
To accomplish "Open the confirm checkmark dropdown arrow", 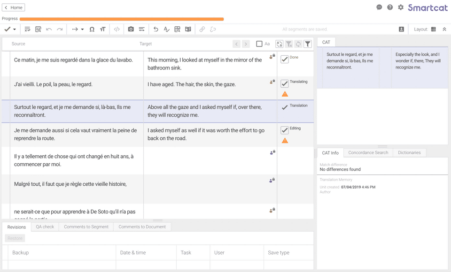I will click(x=15, y=30).
